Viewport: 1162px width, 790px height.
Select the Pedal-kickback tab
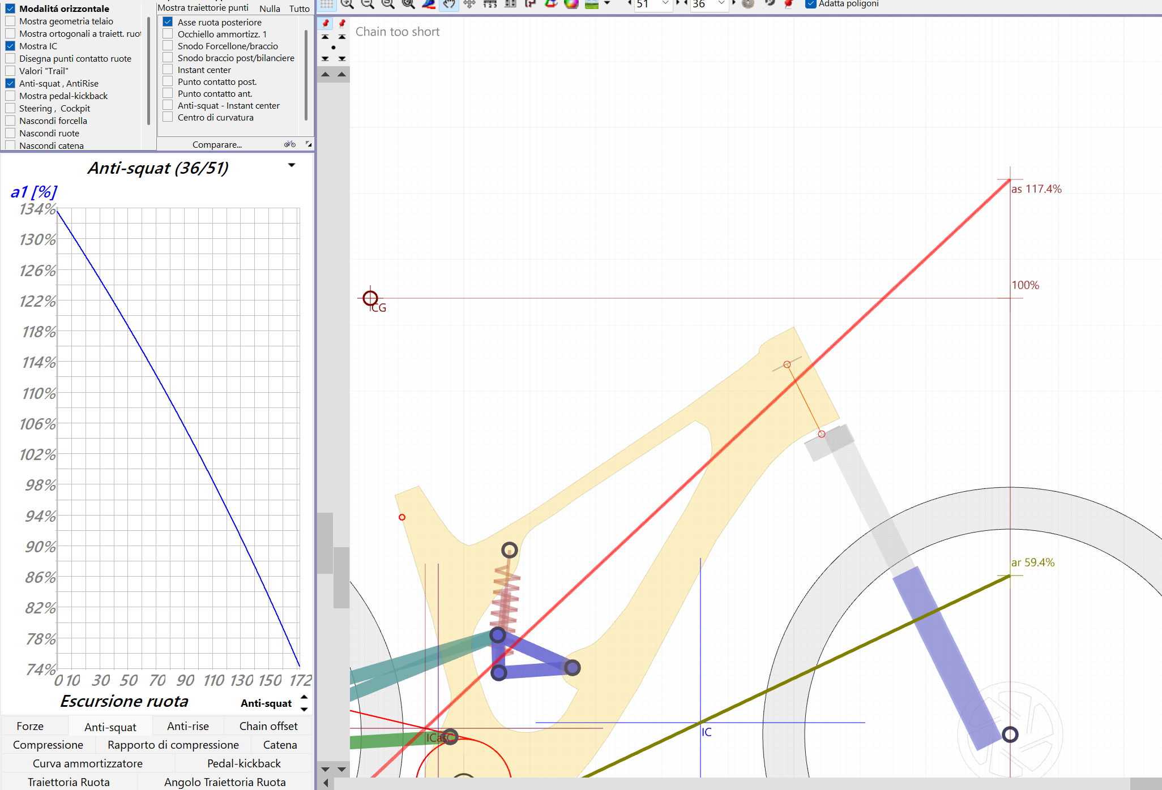244,763
